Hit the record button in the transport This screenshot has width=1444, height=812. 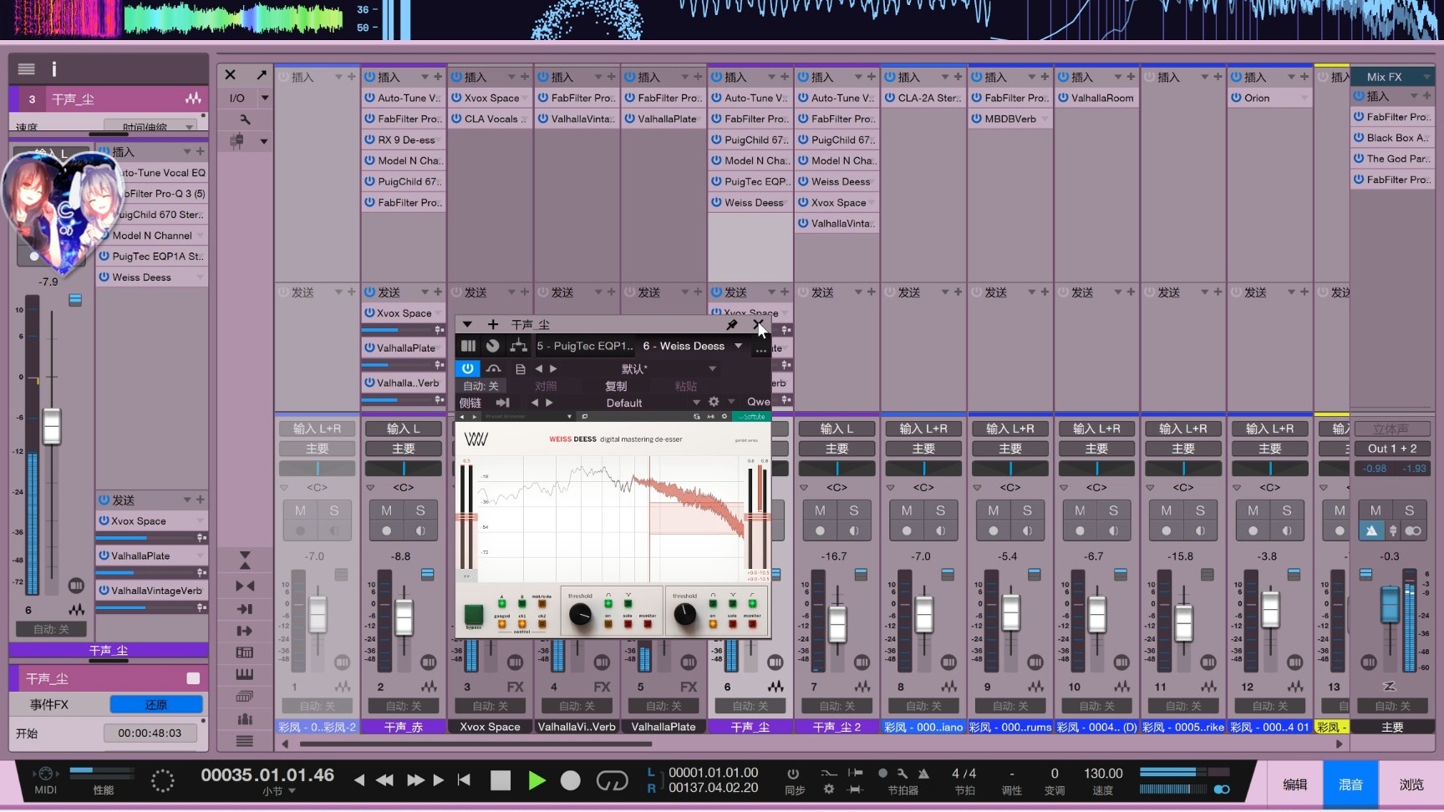[570, 780]
